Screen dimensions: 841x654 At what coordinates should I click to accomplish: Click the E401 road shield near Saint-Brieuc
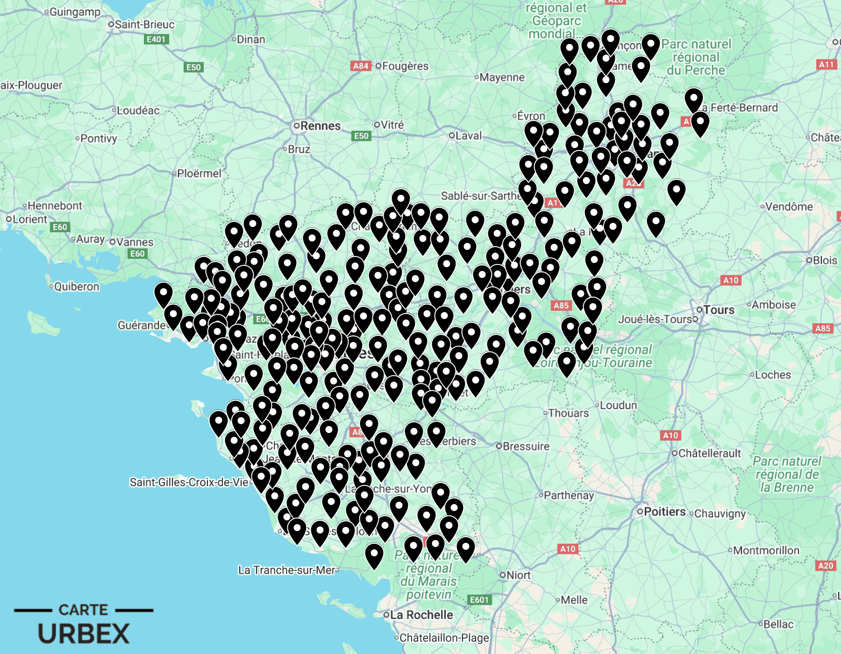(x=156, y=39)
